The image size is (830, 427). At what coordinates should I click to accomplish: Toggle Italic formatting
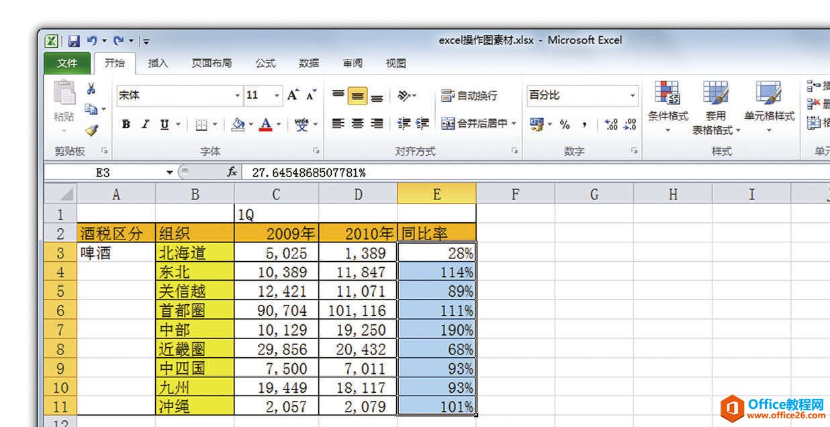tap(145, 124)
